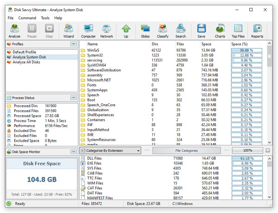
Task: Click the Processed Dirs folder icon
Action: 9,106
